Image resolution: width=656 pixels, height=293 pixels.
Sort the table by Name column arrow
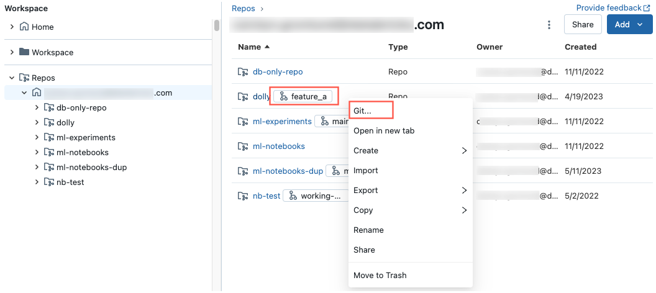[267, 47]
